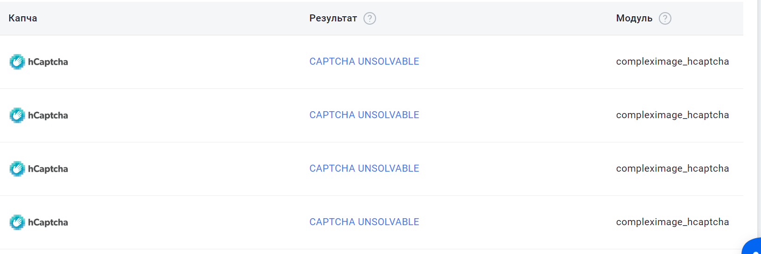Click the hCaptcha logo in second row
761x254 pixels.
[x=17, y=115]
